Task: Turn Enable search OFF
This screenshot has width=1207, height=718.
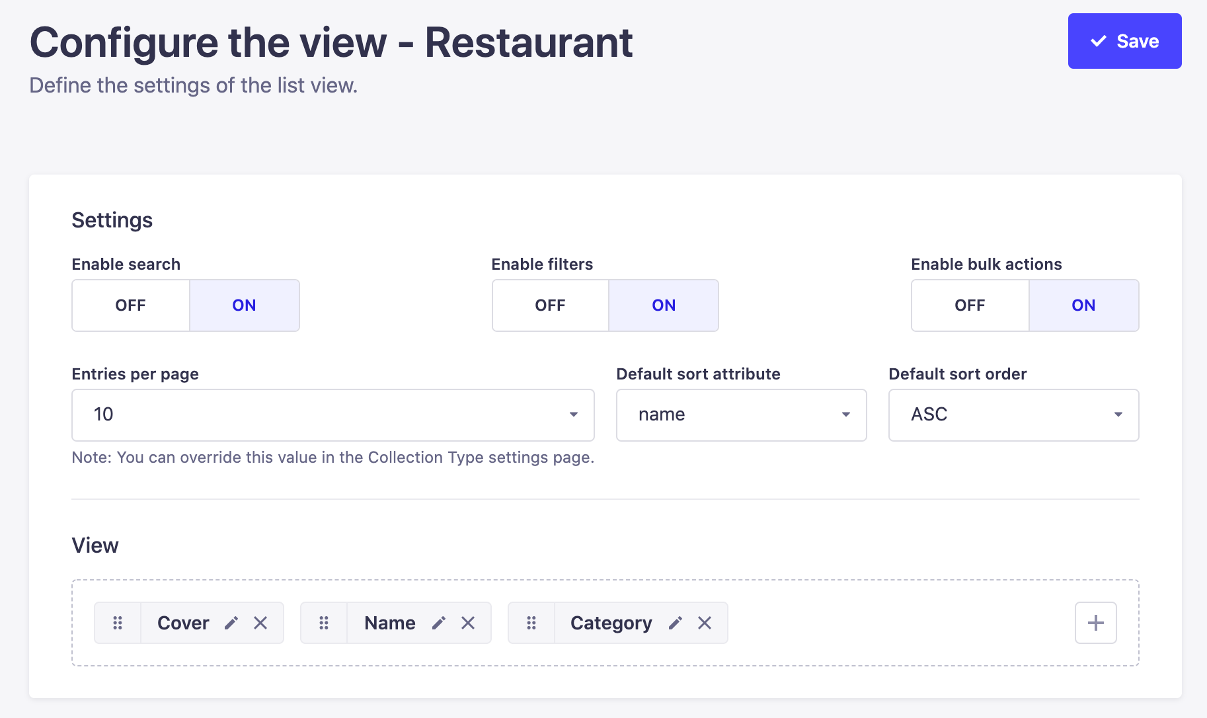Action: tap(130, 305)
